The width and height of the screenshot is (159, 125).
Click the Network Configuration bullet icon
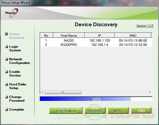[7, 59]
